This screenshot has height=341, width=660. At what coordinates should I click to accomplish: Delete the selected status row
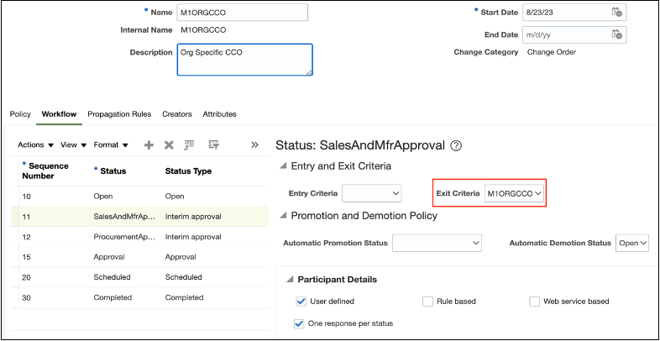pos(169,144)
